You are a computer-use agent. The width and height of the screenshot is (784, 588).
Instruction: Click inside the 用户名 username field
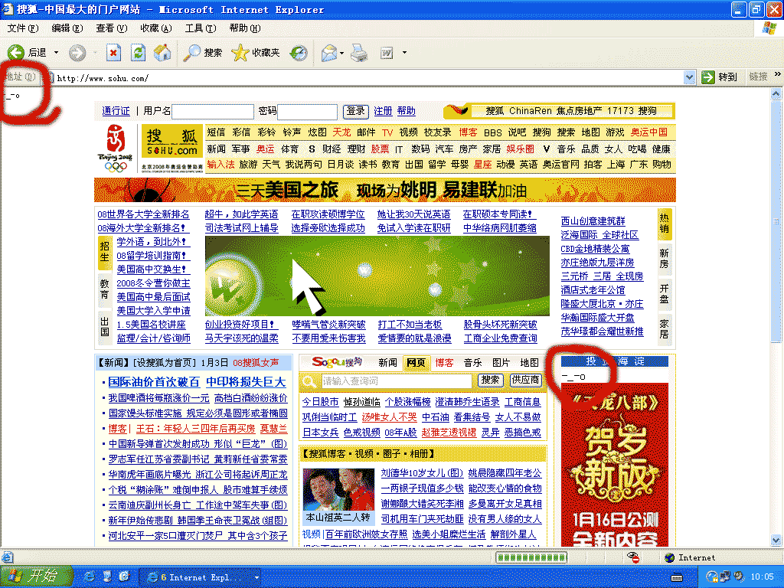click(213, 111)
